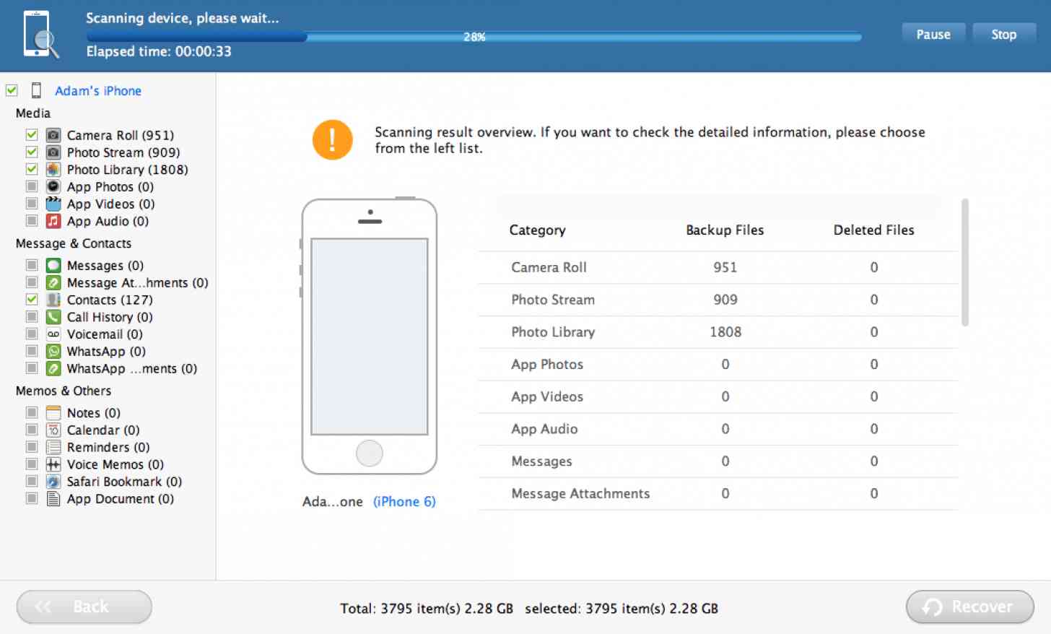Tick the Call History checkbox
This screenshot has width=1051, height=634.
(32, 316)
